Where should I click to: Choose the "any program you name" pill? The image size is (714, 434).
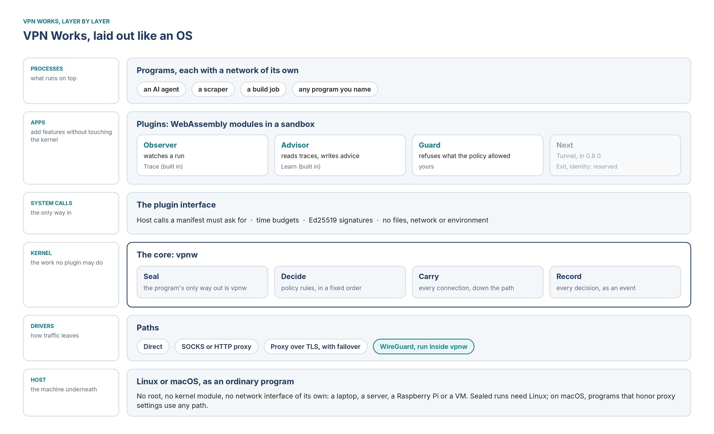335,89
